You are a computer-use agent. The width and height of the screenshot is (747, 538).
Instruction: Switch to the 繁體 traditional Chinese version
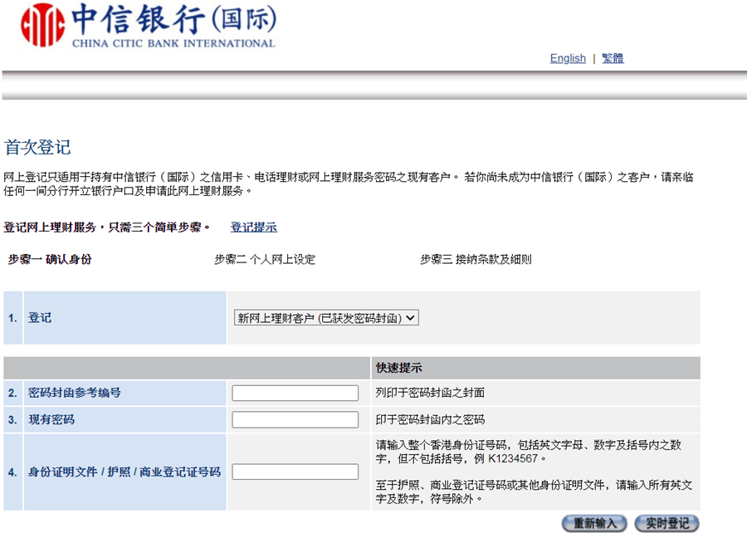click(613, 58)
